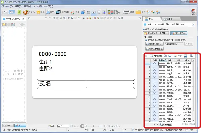Toggle print circle in data row 1
Image resolution: width=201 pixels, height=133 pixels.
(x=154, y=63)
